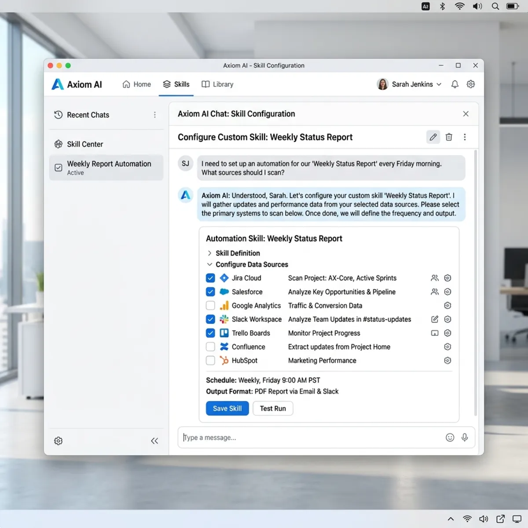Click Slack Workspace edit icon
This screenshot has width=528, height=528.
click(435, 319)
